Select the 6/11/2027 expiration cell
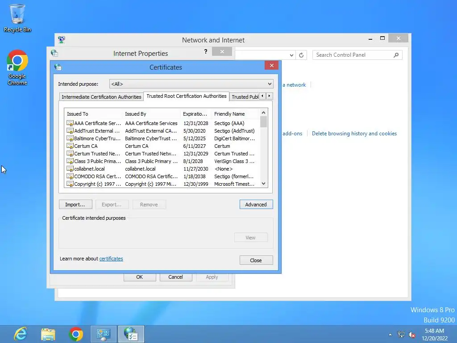The width and height of the screenshot is (457, 343). [x=195, y=146]
